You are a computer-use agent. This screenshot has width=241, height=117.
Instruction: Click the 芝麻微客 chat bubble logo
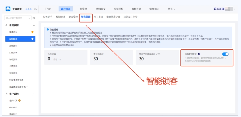tap(8, 9)
